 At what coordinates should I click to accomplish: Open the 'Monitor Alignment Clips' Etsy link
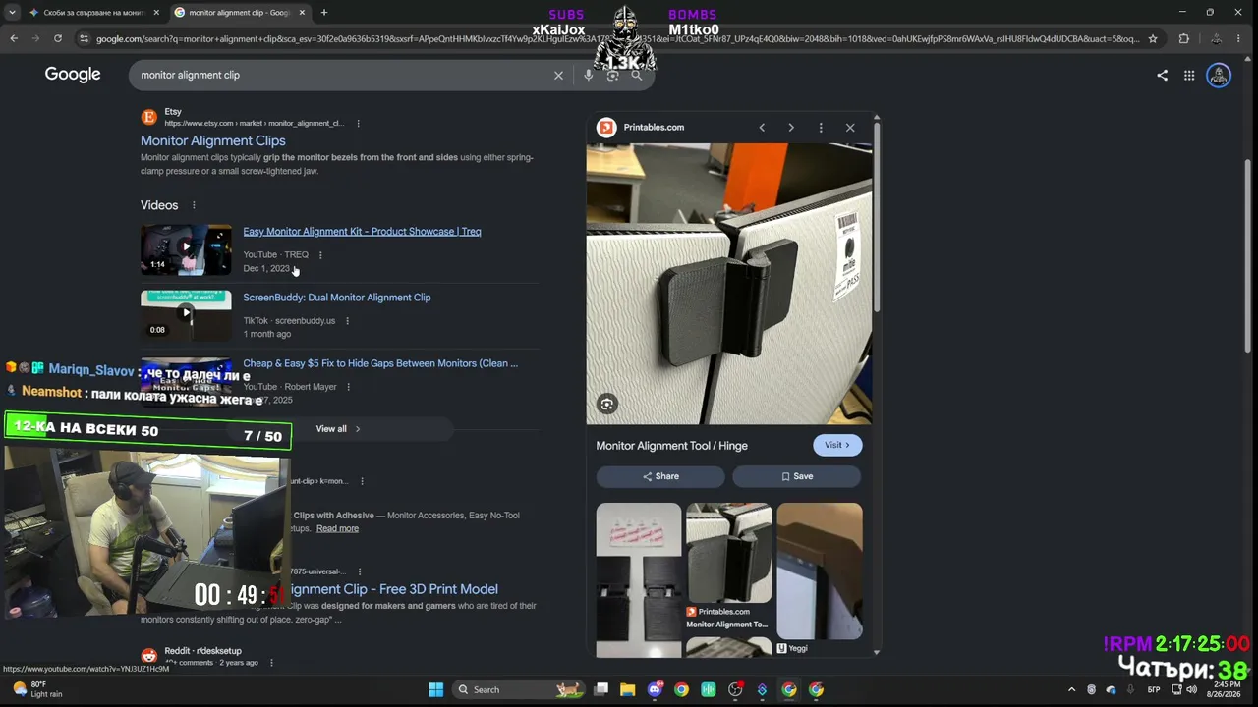click(213, 140)
